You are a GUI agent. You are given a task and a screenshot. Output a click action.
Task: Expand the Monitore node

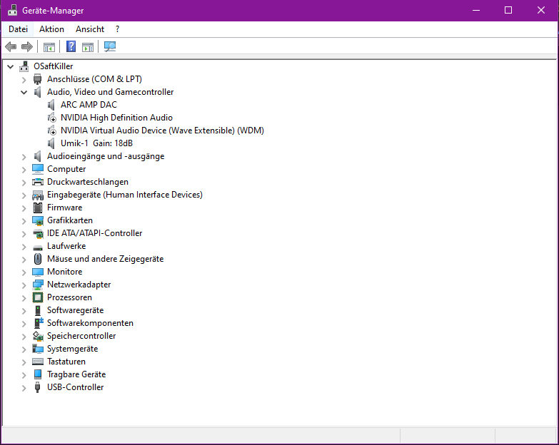[x=24, y=272]
